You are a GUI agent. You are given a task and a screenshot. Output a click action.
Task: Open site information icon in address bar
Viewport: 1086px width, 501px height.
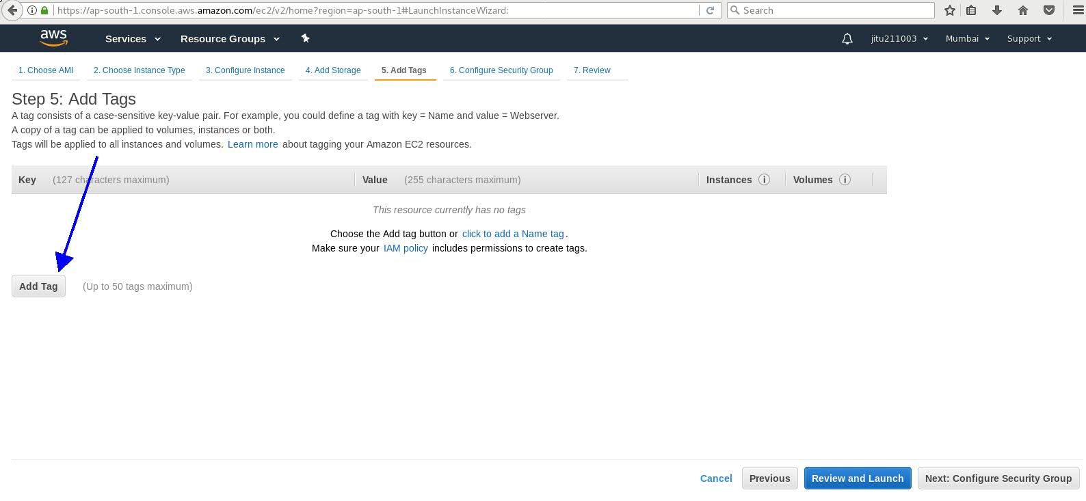(x=32, y=10)
